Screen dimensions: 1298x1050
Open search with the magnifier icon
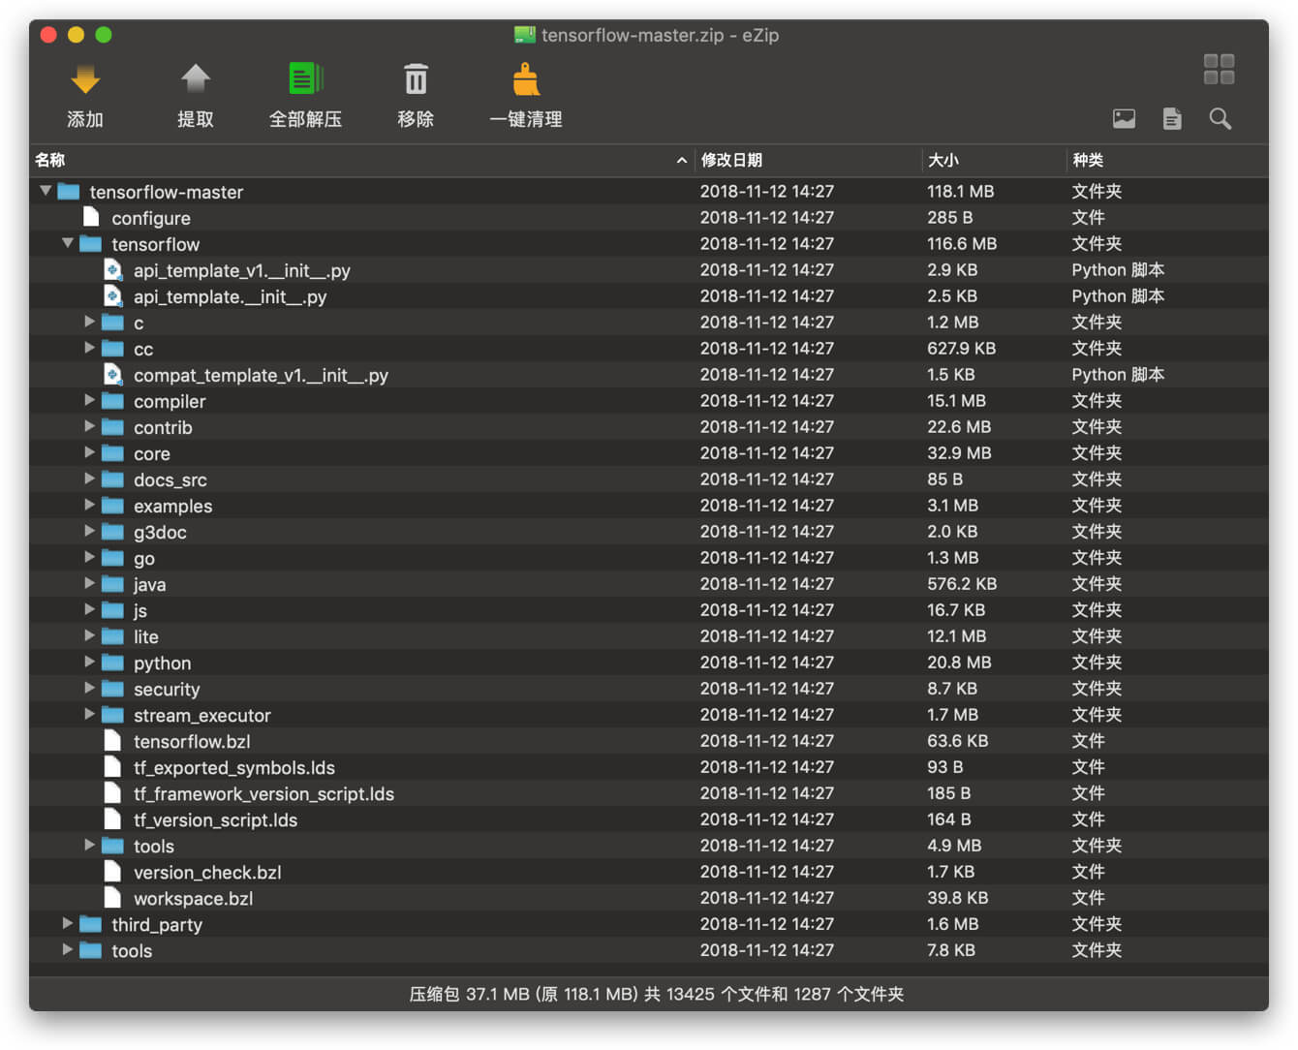click(1221, 119)
